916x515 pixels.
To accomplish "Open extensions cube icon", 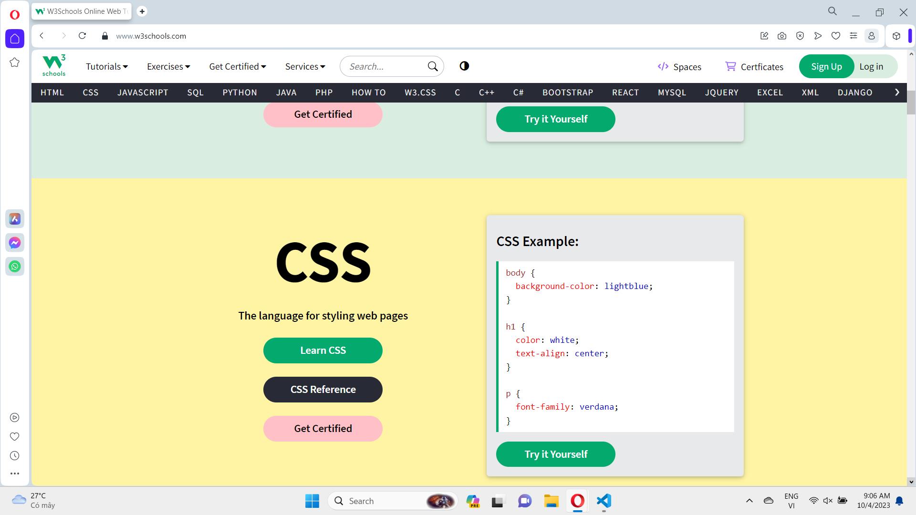I will pyautogui.click(x=896, y=36).
